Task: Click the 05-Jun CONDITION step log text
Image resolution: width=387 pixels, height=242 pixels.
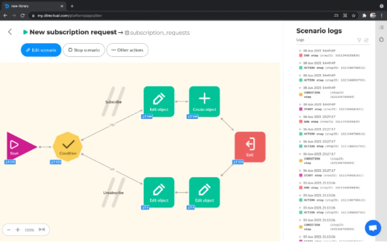Action: click(x=329, y=227)
